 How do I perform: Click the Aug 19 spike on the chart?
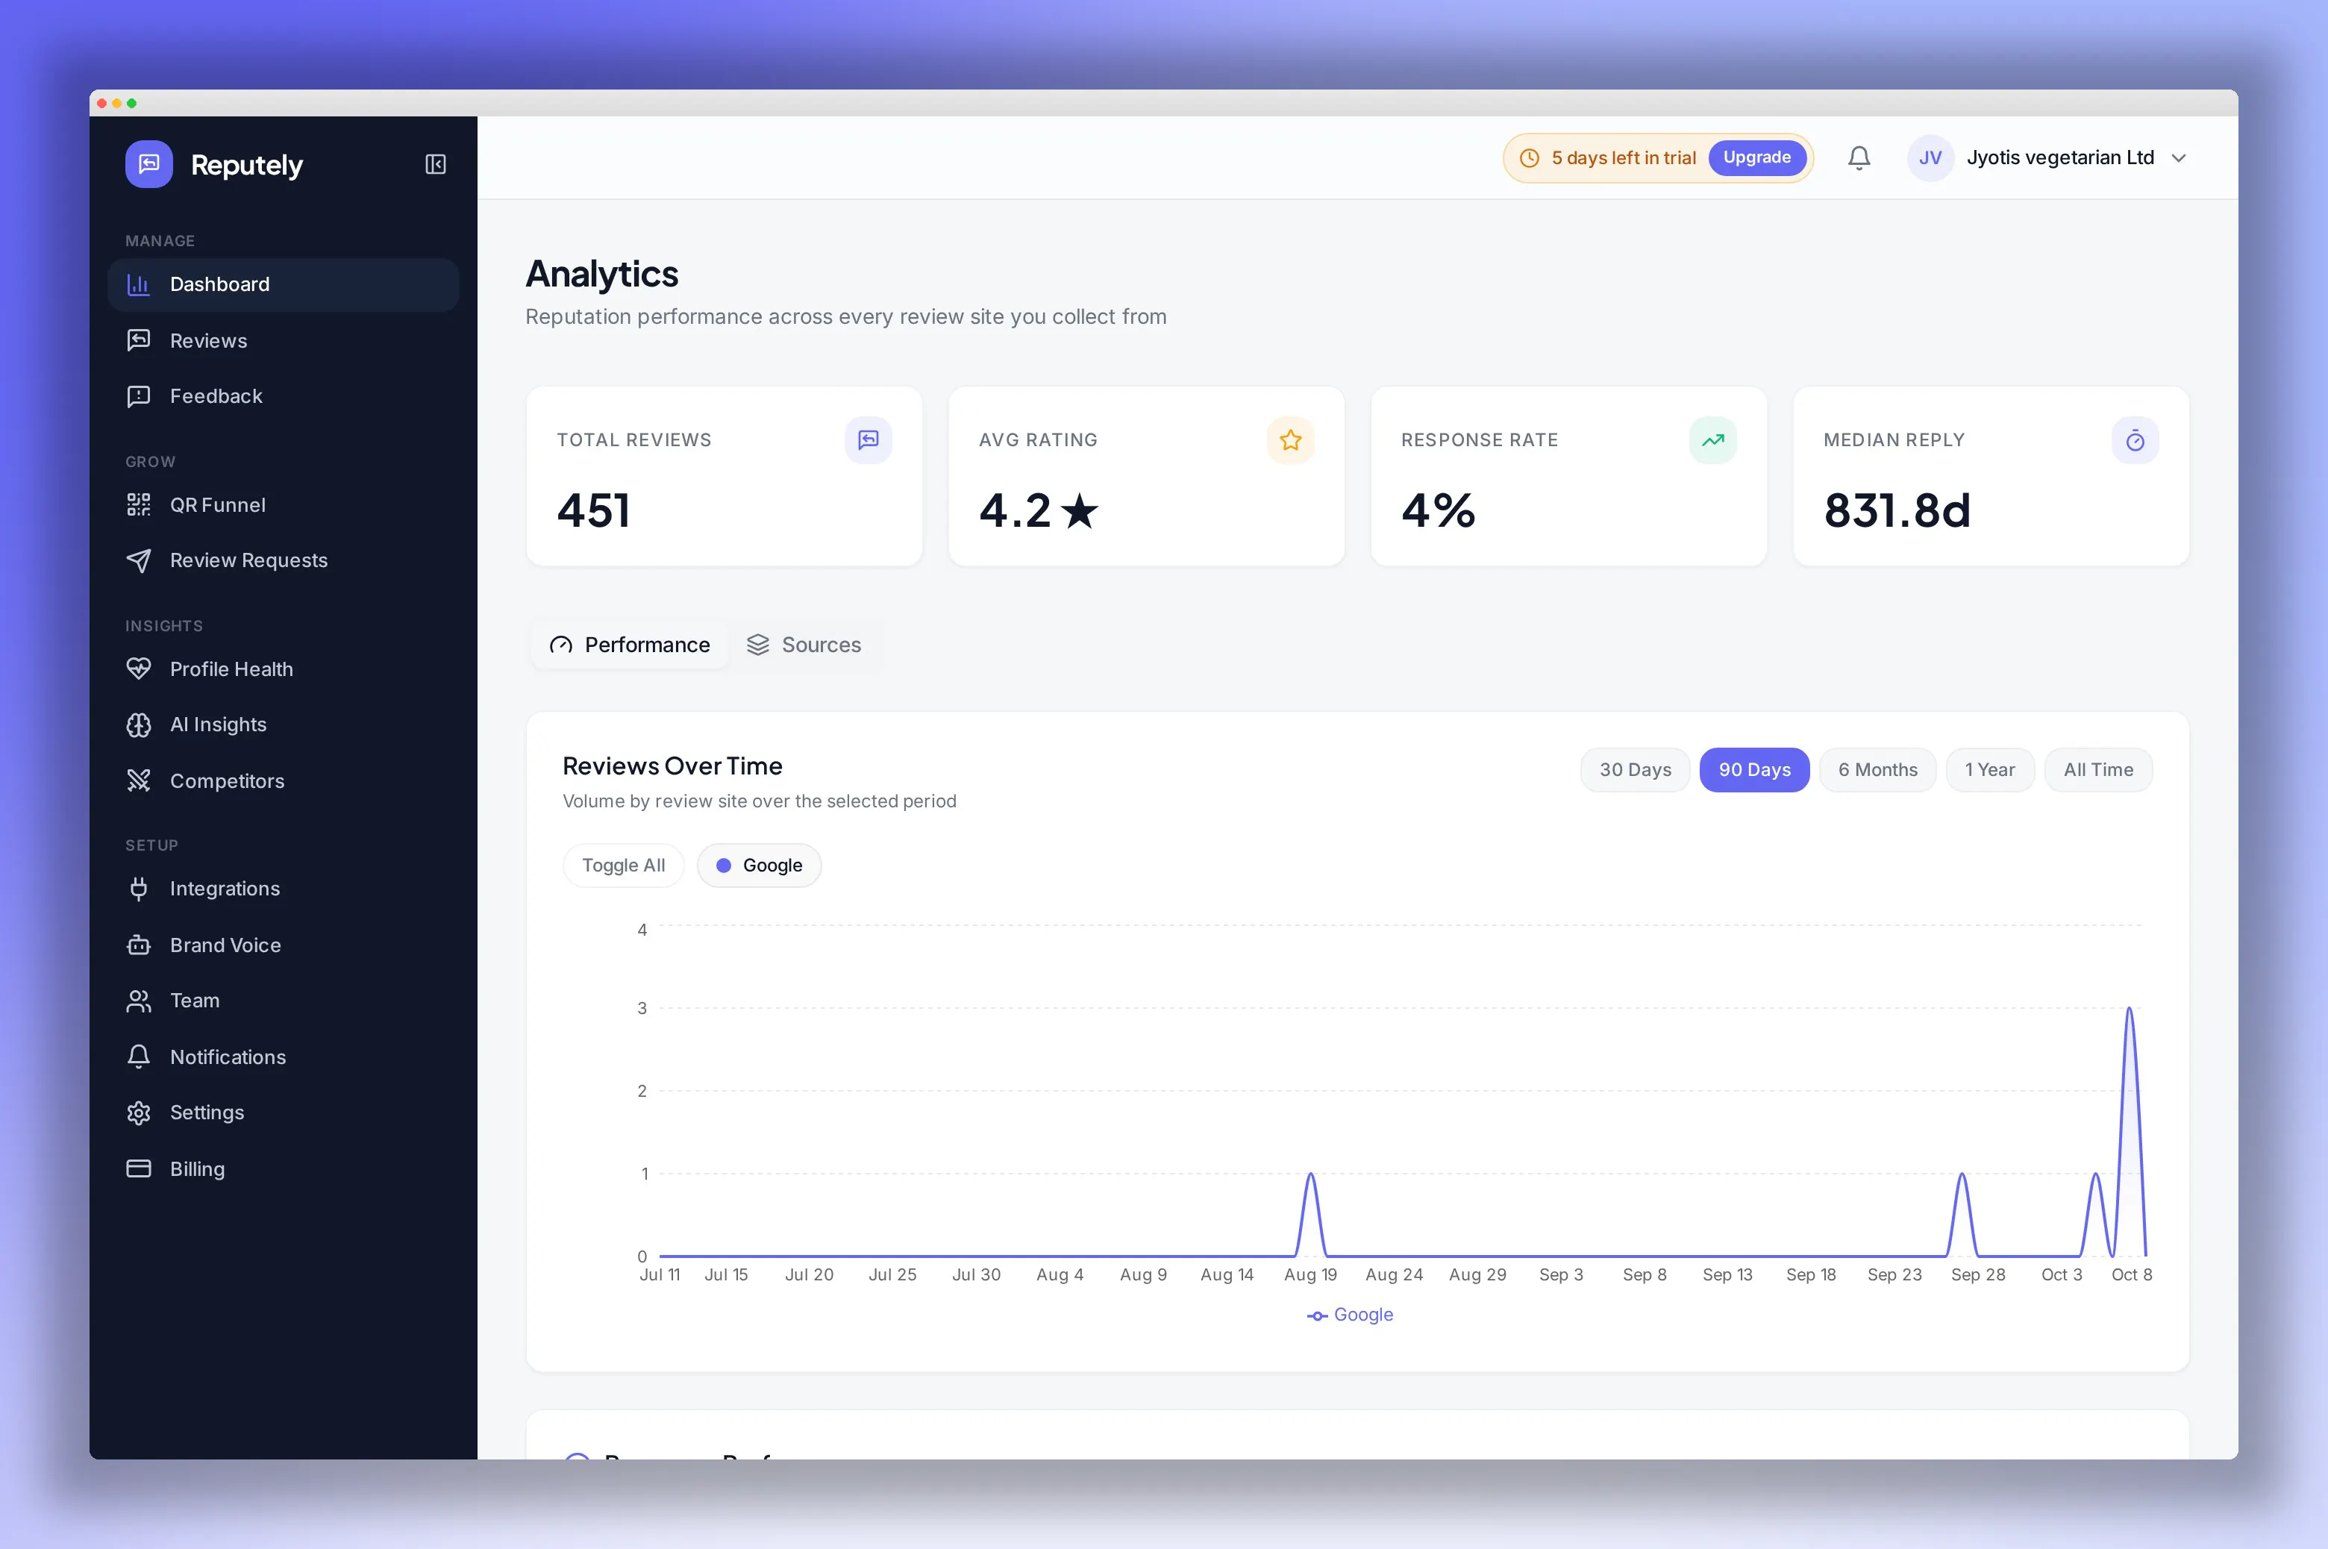click(1311, 1174)
